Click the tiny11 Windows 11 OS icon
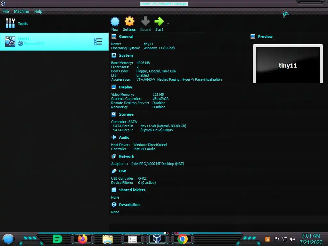The image size is (328, 246). click(x=10, y=41)
